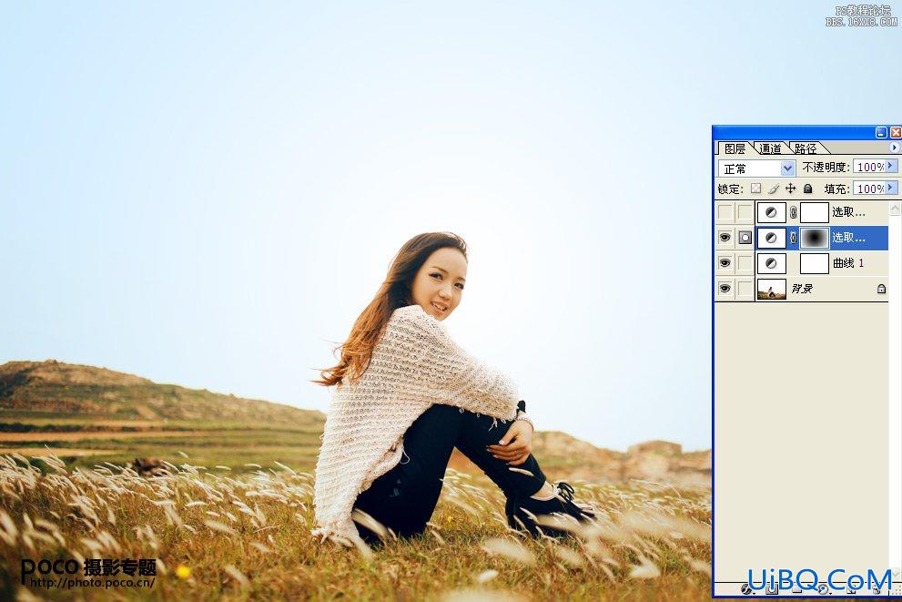The width and height of the screenshot is (902, 602).
Task: Click mask-editing indicator on selected 选取 layer
Action: [745, 237]
